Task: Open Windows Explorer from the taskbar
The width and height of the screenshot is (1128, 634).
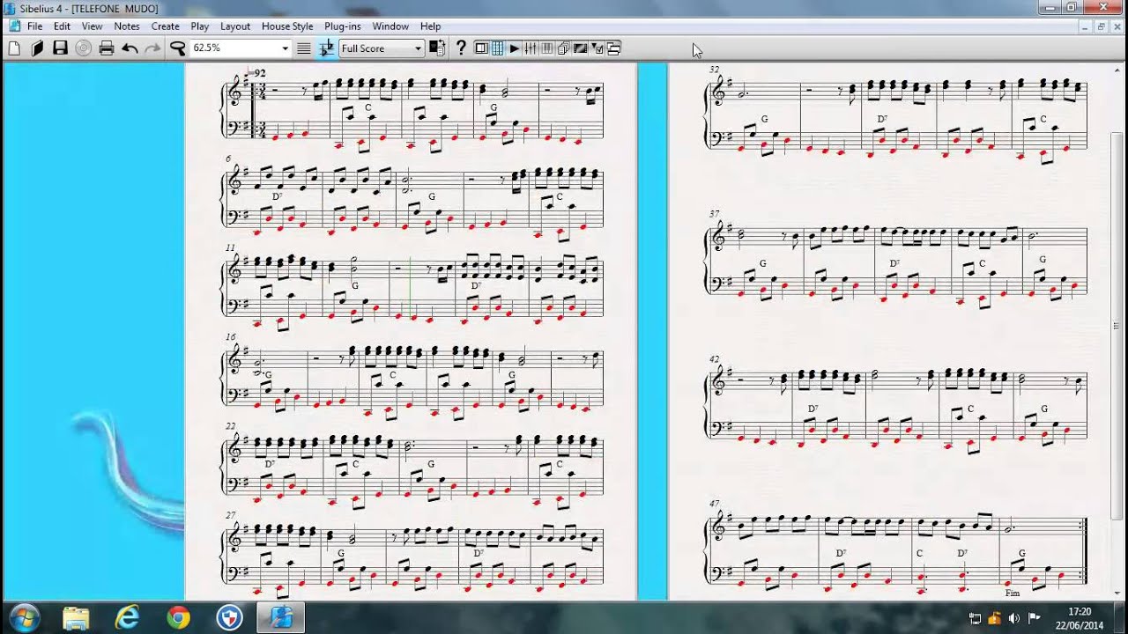Action: coord(77,618)
